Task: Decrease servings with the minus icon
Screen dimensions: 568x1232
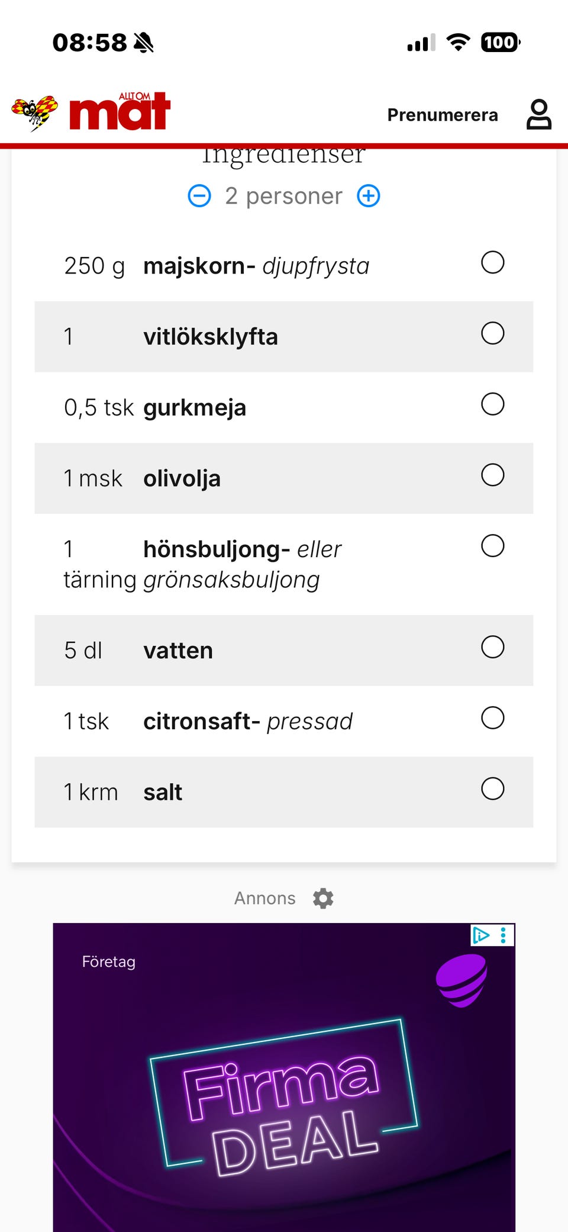Action: pyautogui.click(x=199, y=196)
